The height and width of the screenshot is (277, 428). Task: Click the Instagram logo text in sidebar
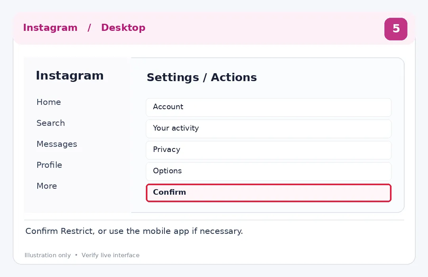[70, 76]
